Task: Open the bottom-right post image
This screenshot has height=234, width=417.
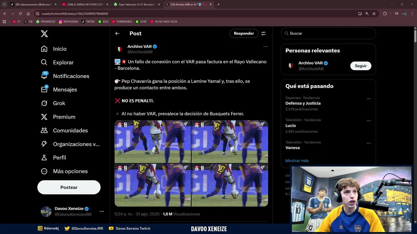Action: (230, 185)
